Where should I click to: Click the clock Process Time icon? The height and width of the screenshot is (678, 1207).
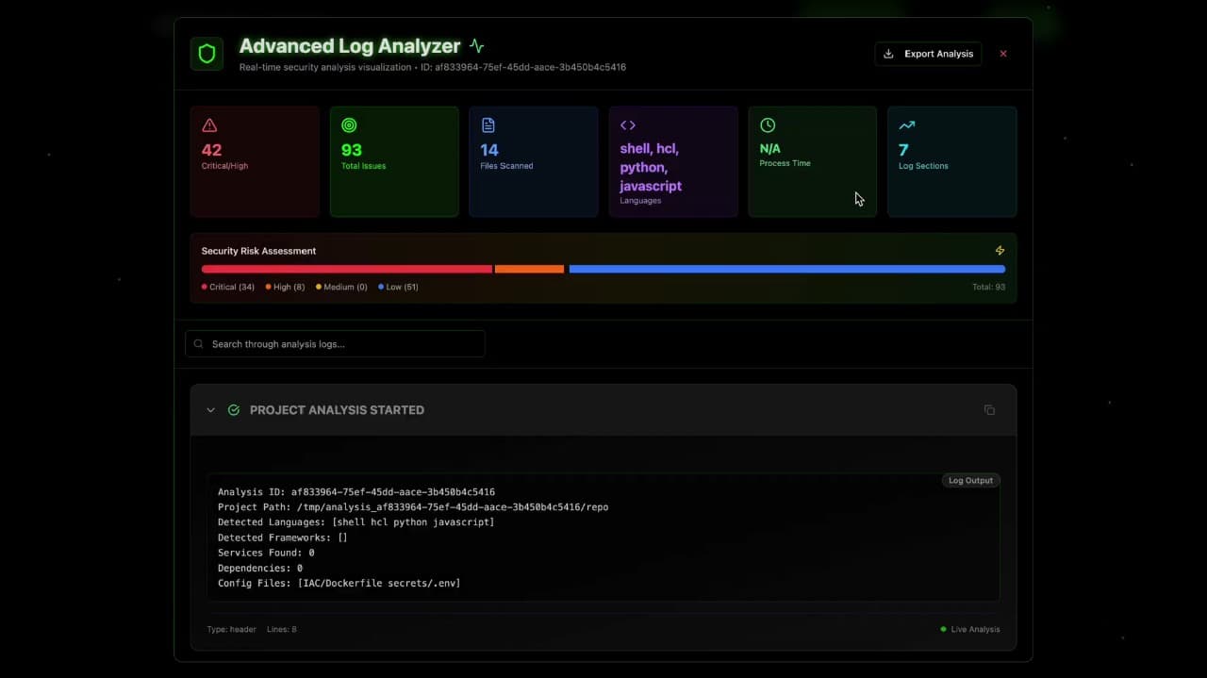click(768, 125)
